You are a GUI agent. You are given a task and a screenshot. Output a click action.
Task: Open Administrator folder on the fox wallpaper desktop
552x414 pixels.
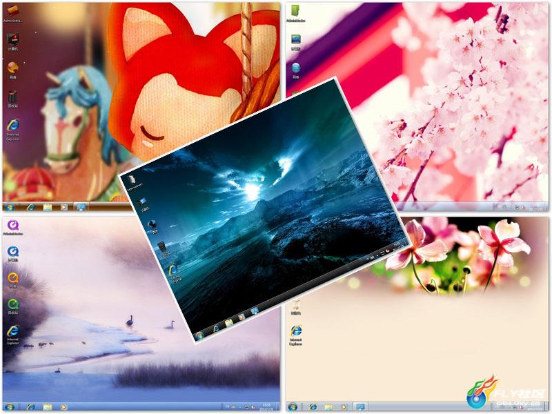[x=12, y=14]
